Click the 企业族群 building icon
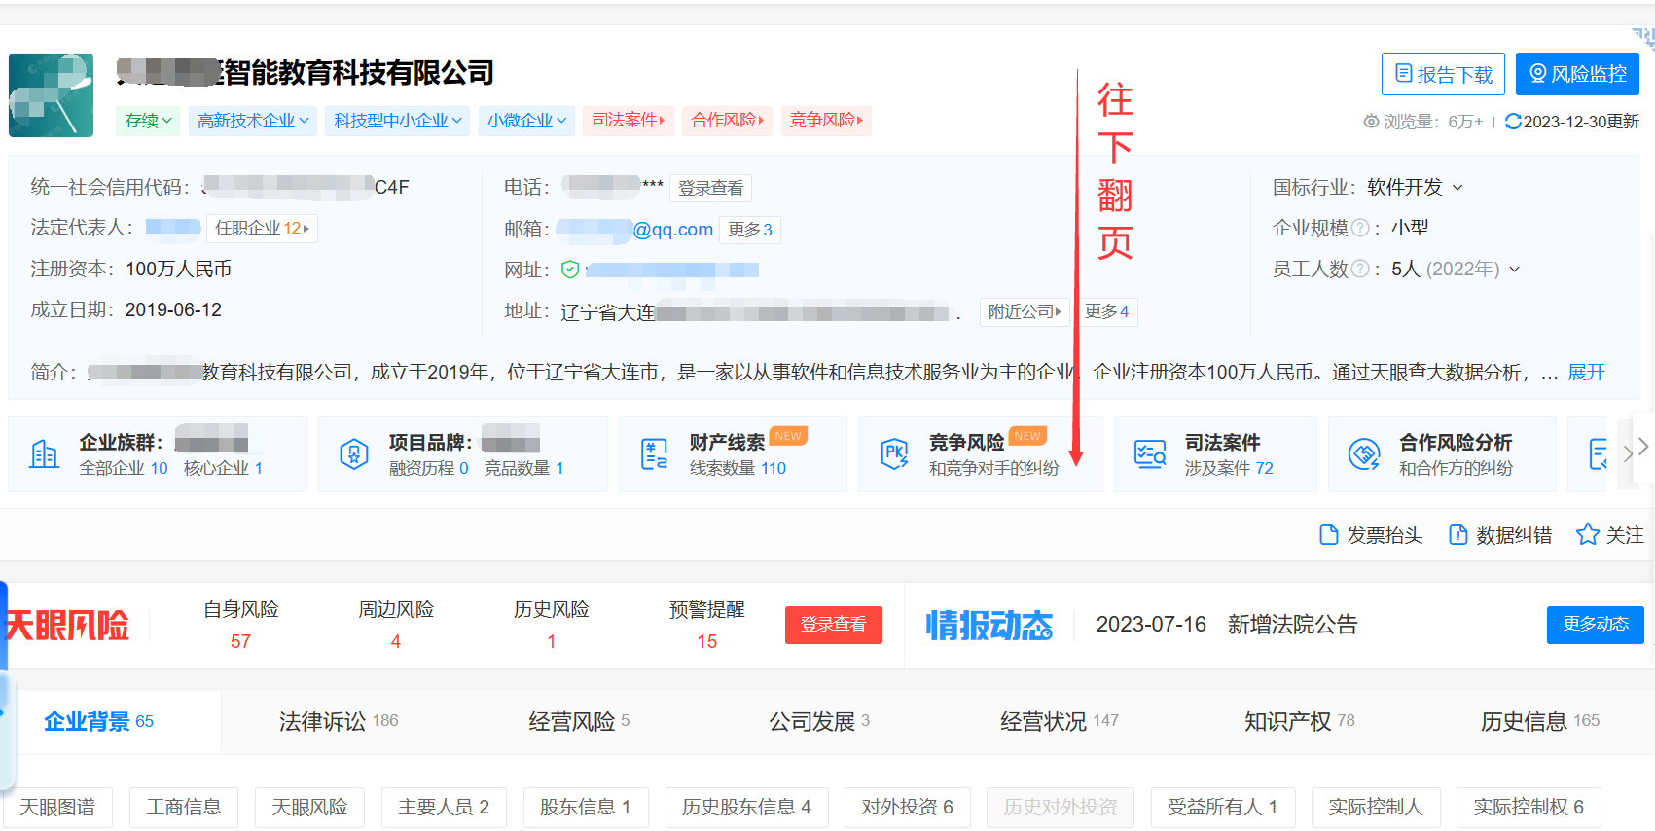This screenshot has width=1655, height=831. tap(44, 454)
